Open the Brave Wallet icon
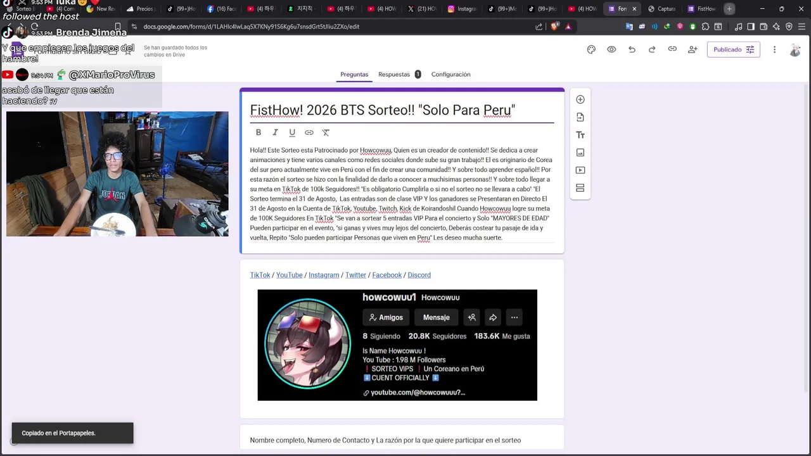811x456 pixels. tap(763, 27)
